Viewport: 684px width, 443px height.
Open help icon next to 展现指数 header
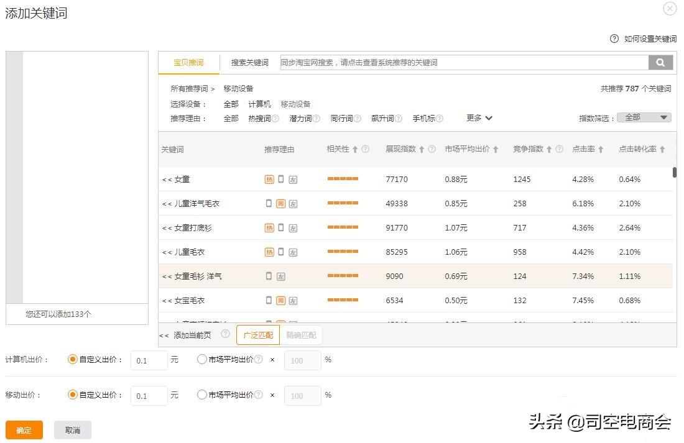(x=432, y=149)
